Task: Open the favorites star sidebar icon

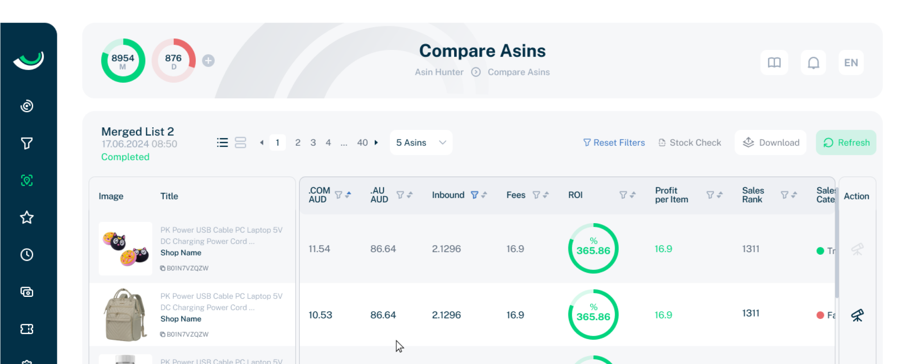Action: pyautogui.click(x=27, y=217)
